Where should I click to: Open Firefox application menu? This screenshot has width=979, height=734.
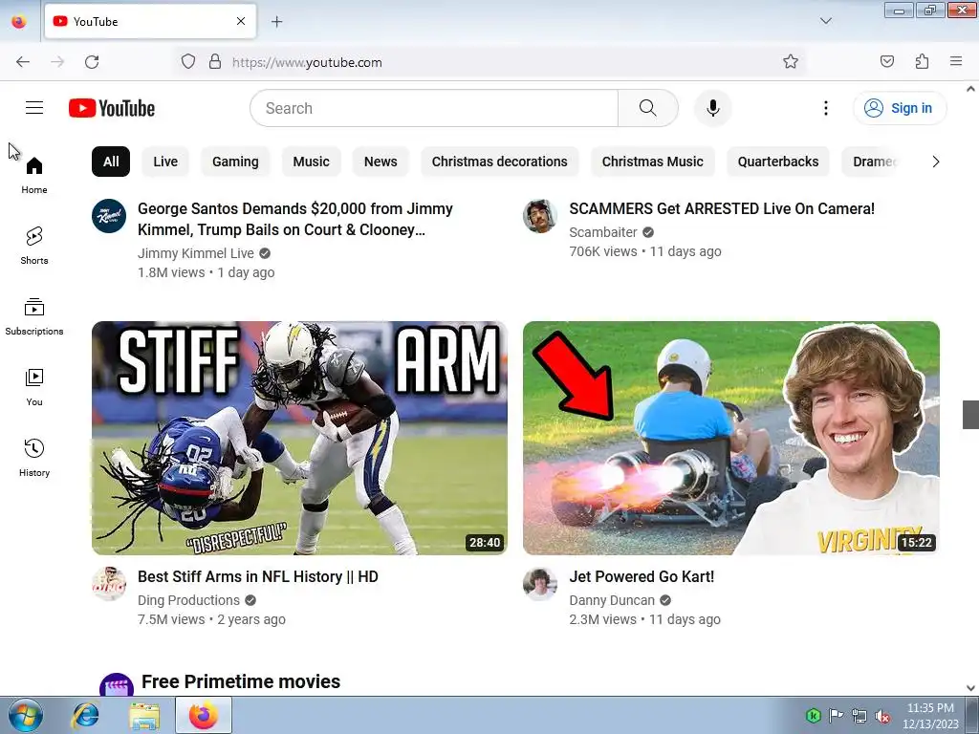click(x=956, y=62)
